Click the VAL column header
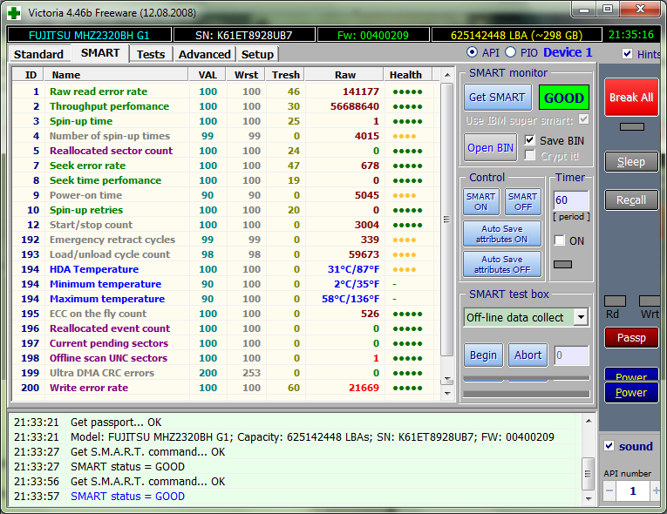This screenshot has width=667, height=514. [208, 75]
